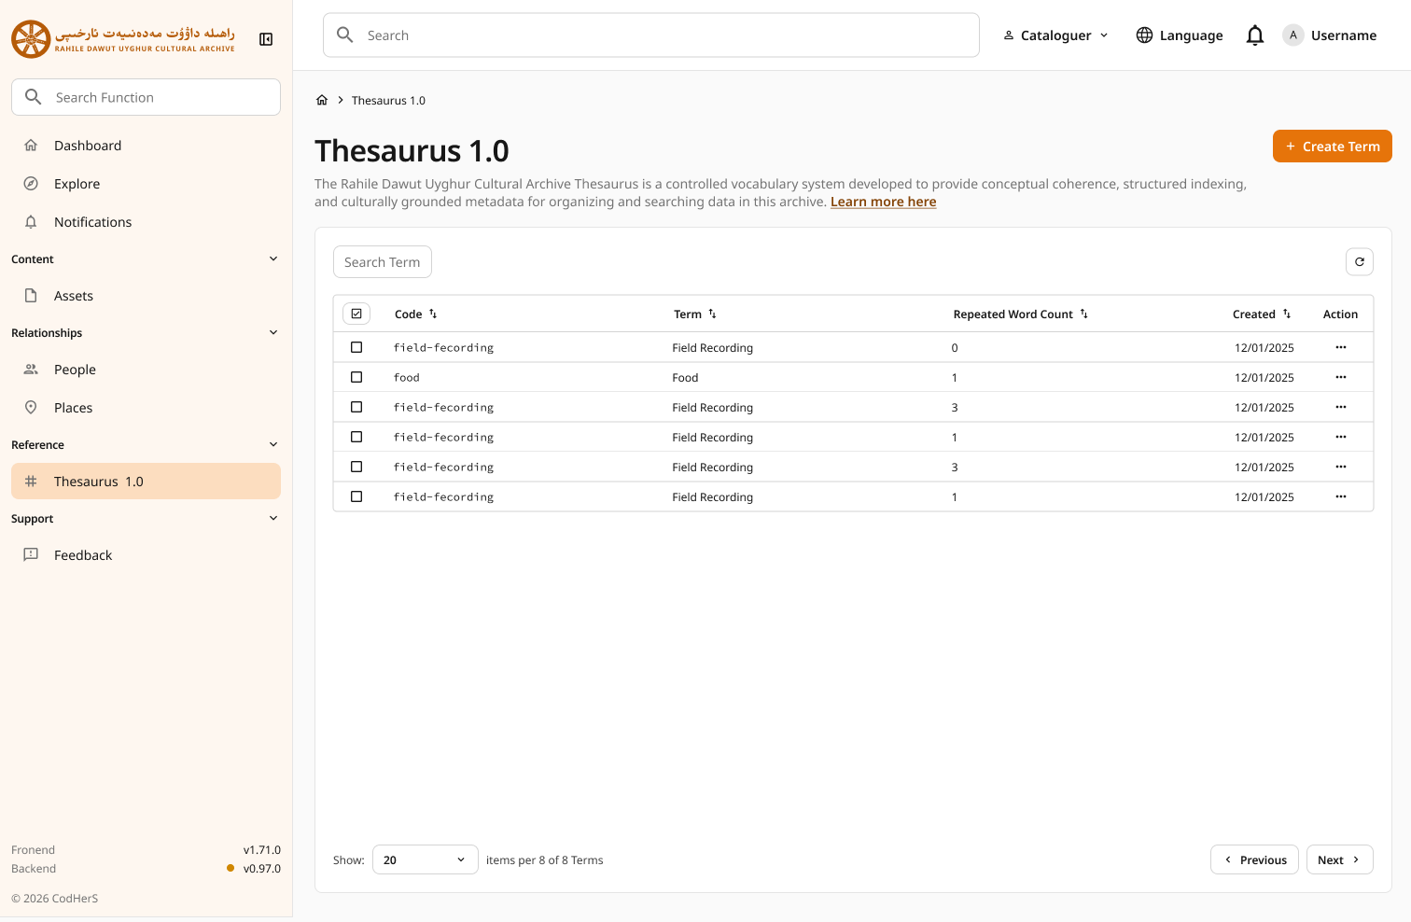Open the items-per-page dropdown showing 20
This screenshot has width=1411, height=922.
(x=425, y=859)
